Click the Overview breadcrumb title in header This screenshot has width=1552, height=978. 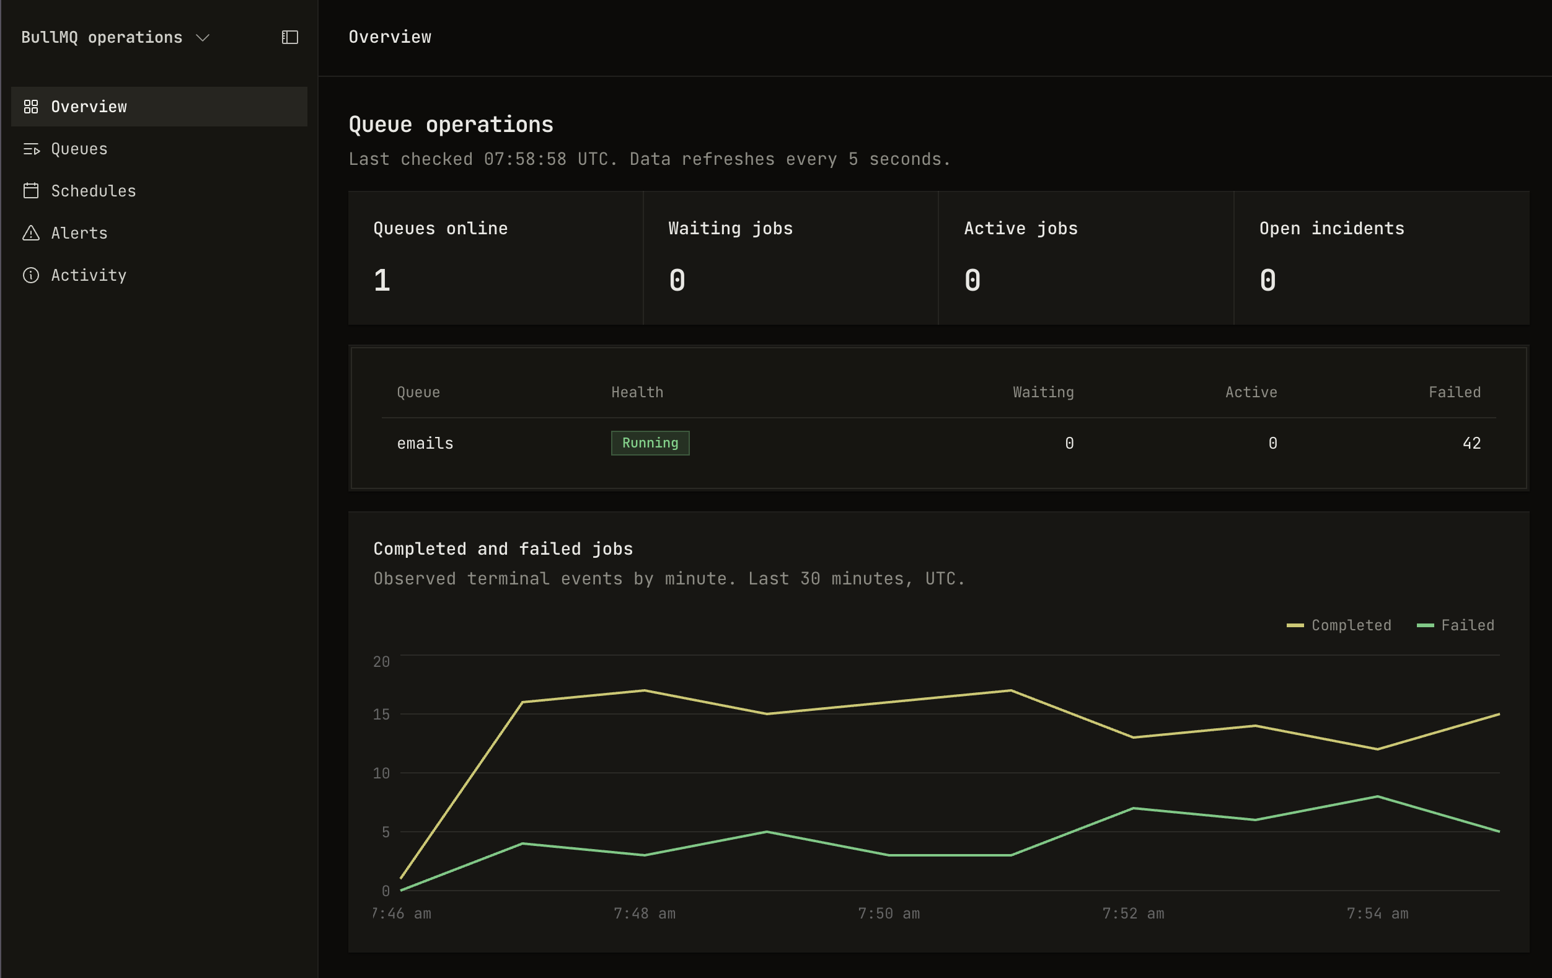(390, 37)
